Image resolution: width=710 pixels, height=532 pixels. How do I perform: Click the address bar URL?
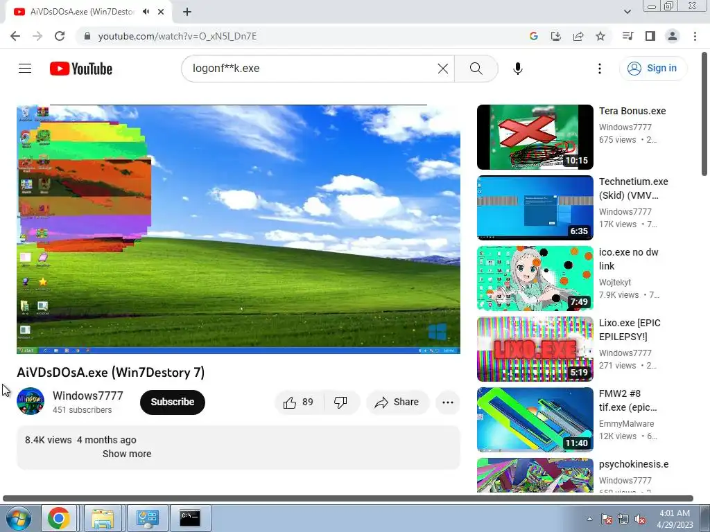[177, 36]
